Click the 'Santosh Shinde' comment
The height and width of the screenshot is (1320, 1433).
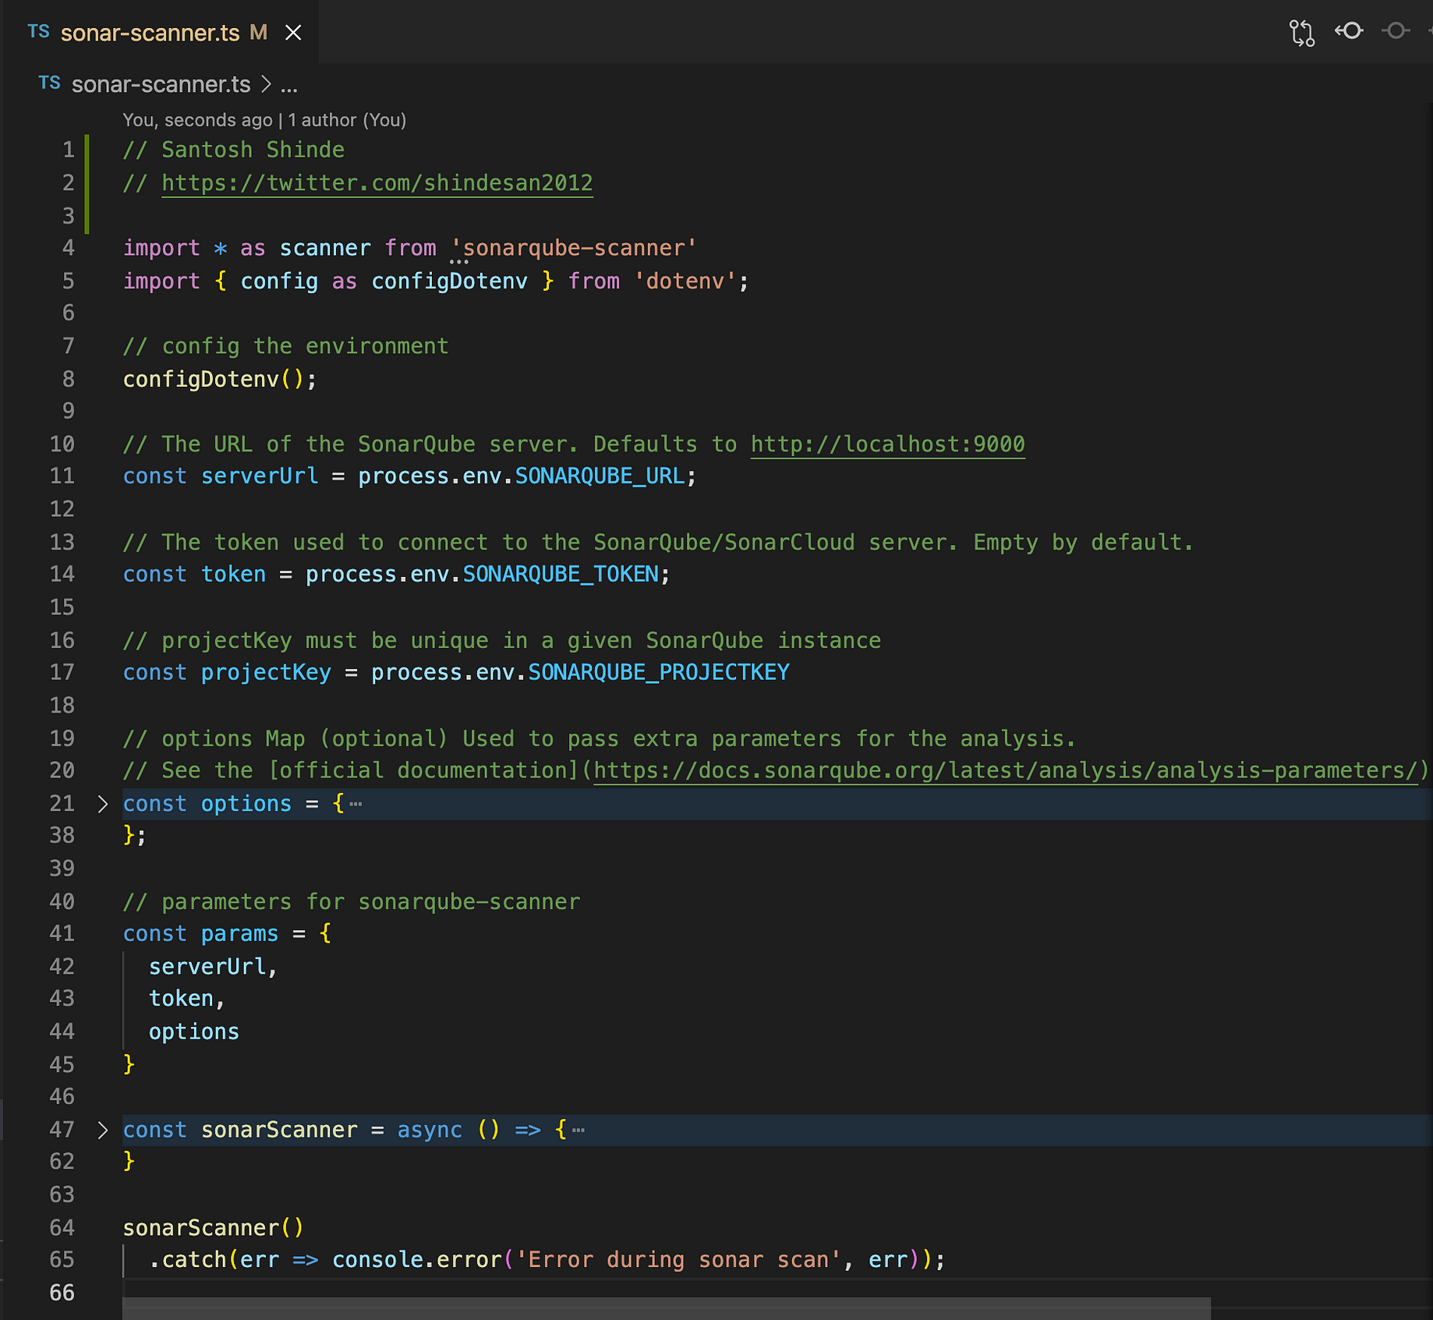[x=234, y=150]
